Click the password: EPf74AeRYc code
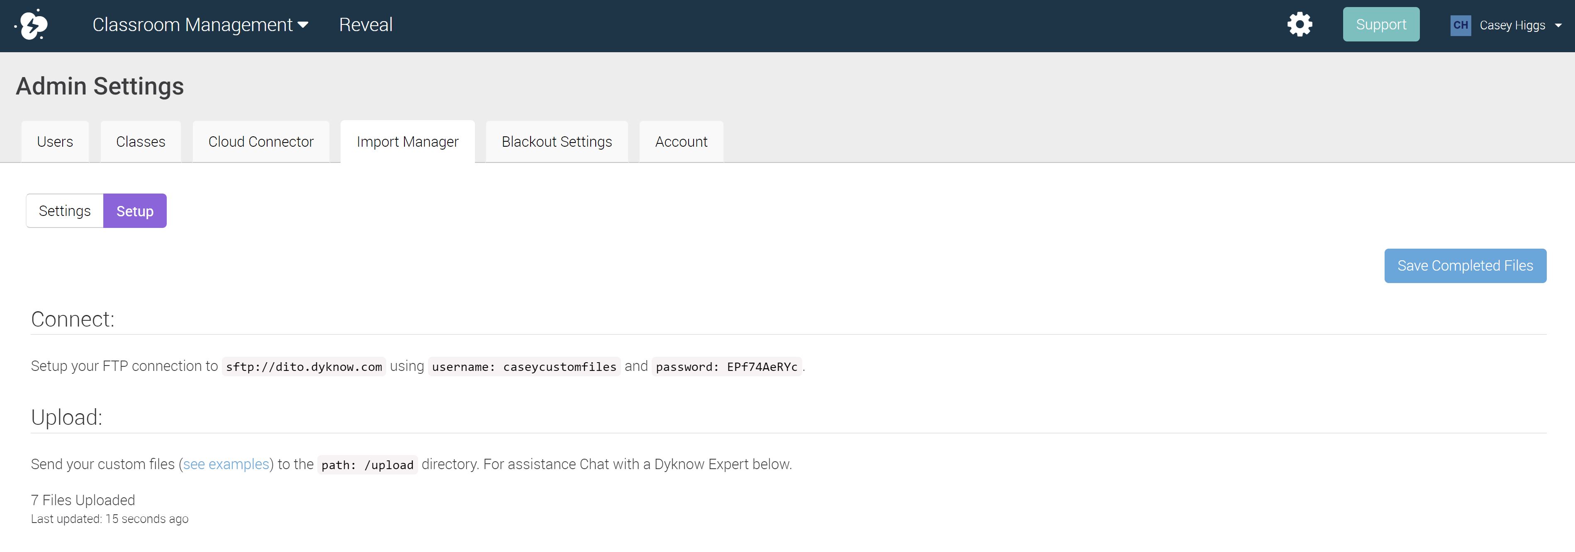This screenshot has height=552, width=1575. point(726,366)
